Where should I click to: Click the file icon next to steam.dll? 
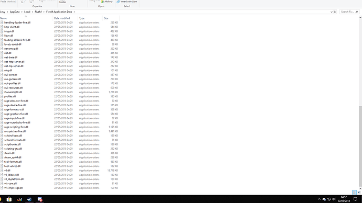2,153
